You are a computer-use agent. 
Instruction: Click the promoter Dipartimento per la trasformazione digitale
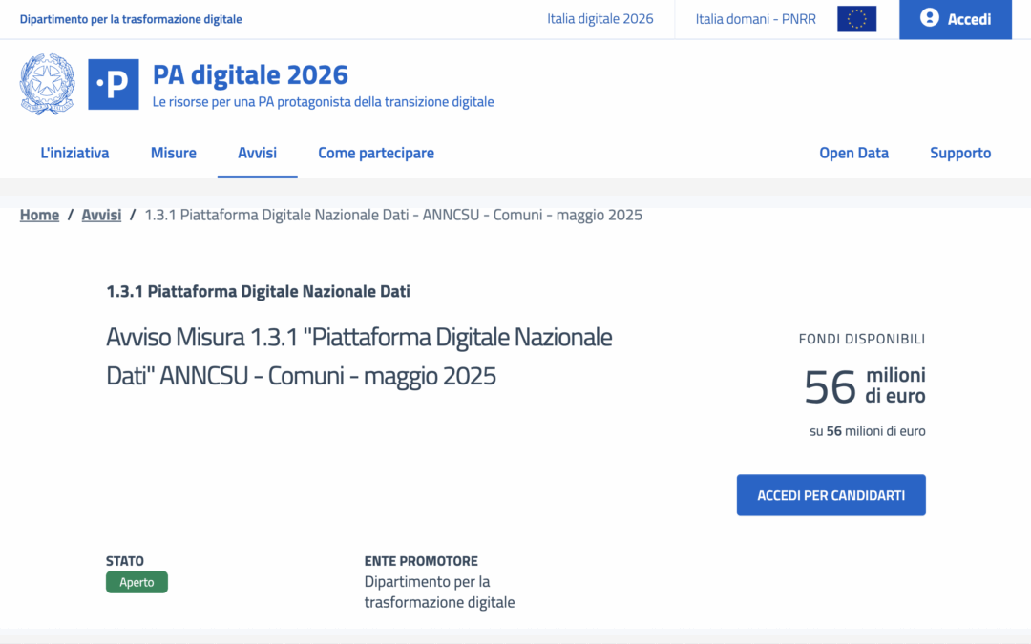[x=439, y=592]
